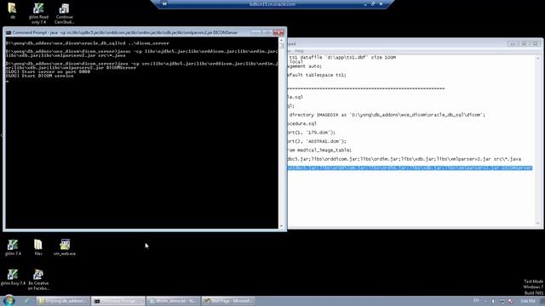Viewport: 545px width, 306px height.
Task: Click the highlighted java command line in Notepad
Action: coord(410,168)
